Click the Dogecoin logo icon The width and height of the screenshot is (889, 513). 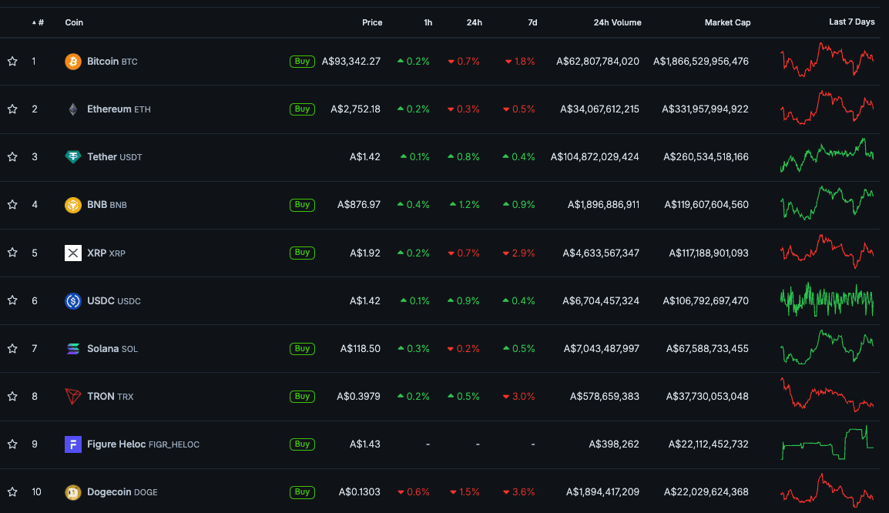(x=73, y=492)
